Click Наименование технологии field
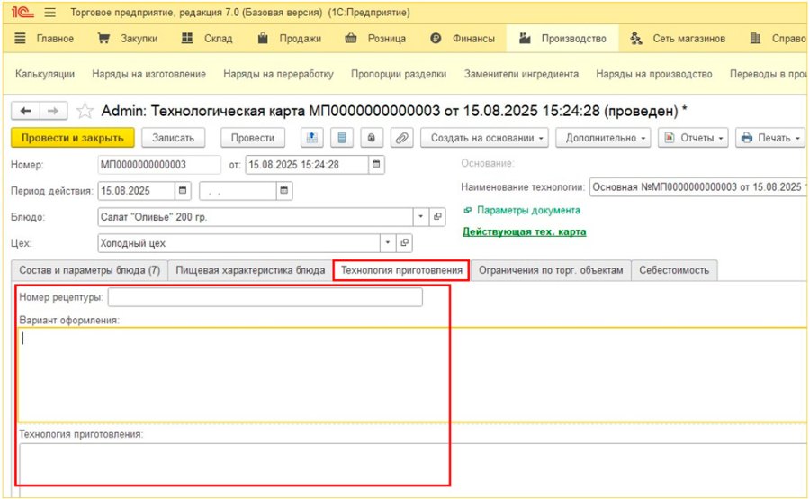The width and height of the screenshot is (810, 499). (697, 187)
